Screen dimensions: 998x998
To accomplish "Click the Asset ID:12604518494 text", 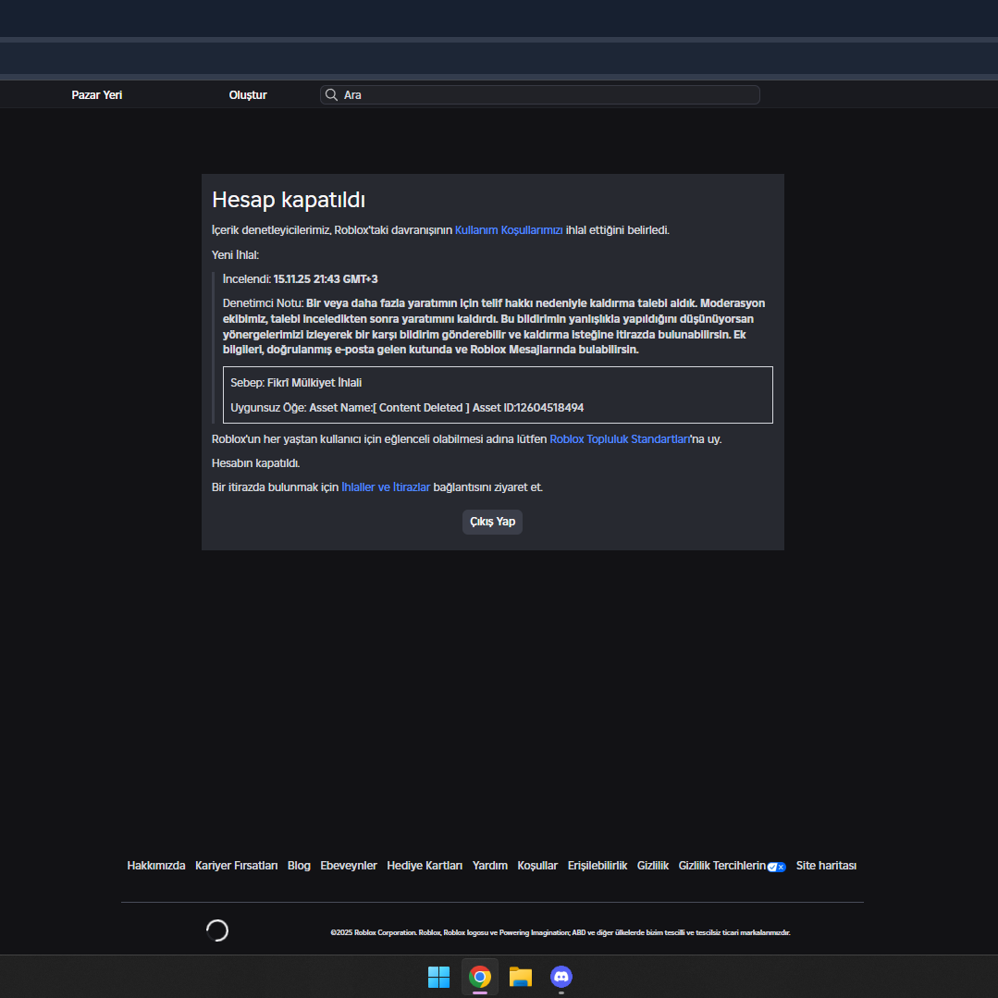I will (527, 408).
